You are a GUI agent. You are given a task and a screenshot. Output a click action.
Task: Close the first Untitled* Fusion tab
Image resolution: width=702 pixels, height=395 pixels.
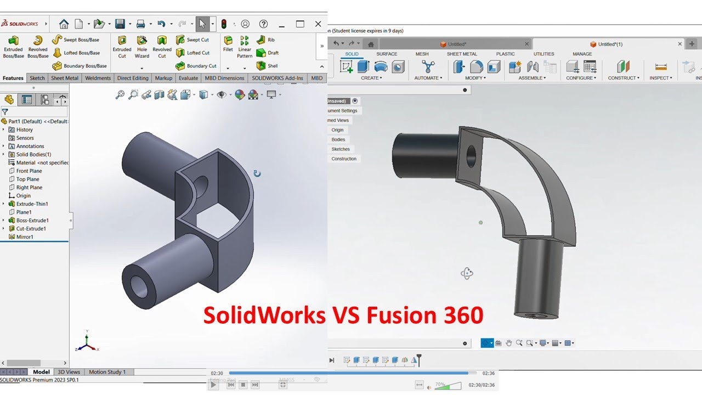click(527, 44)
